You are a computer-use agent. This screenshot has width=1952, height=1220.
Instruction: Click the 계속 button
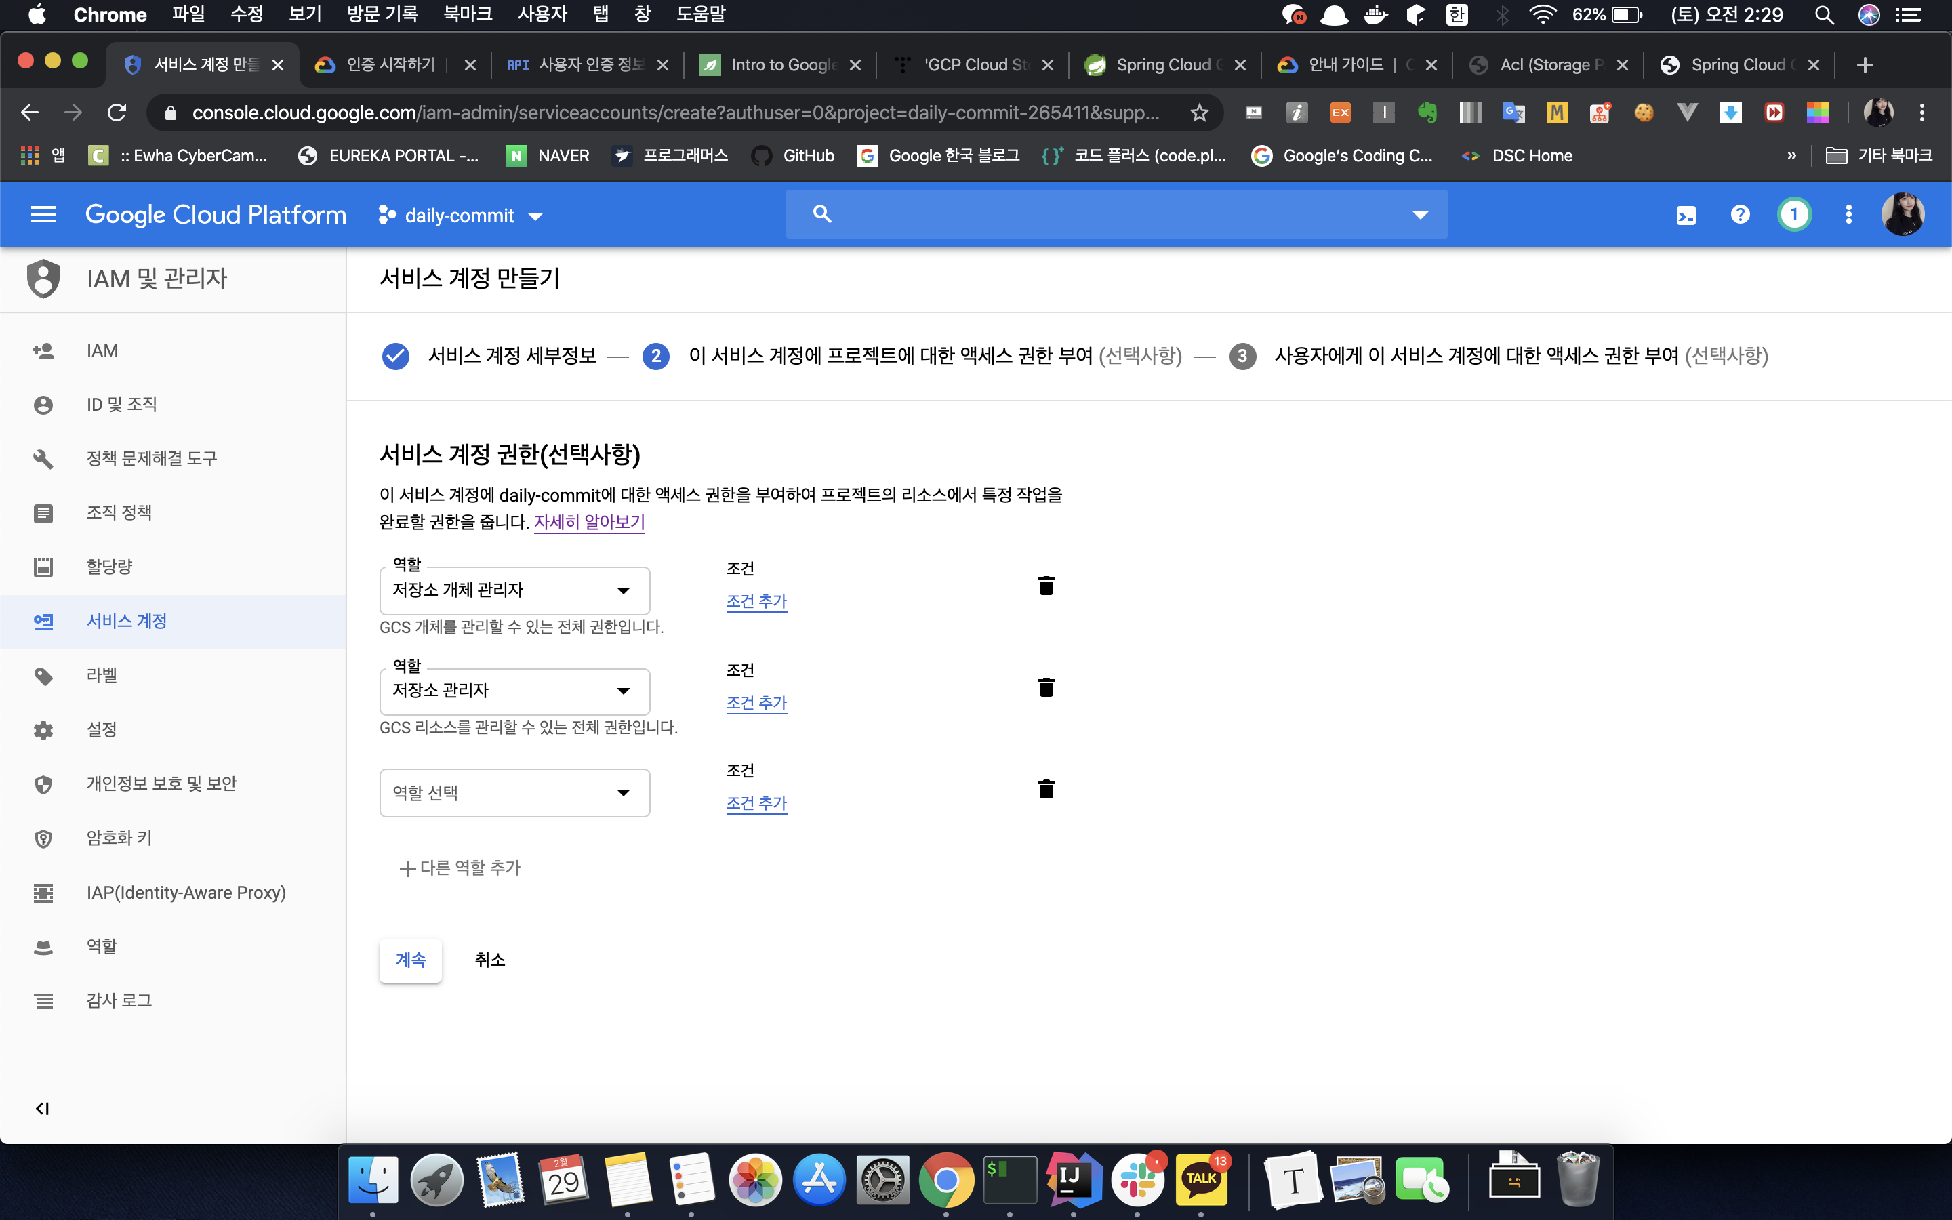coord(411,960)
